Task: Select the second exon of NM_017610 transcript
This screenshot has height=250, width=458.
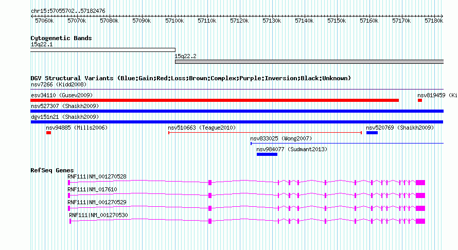Action: [210, 195]
